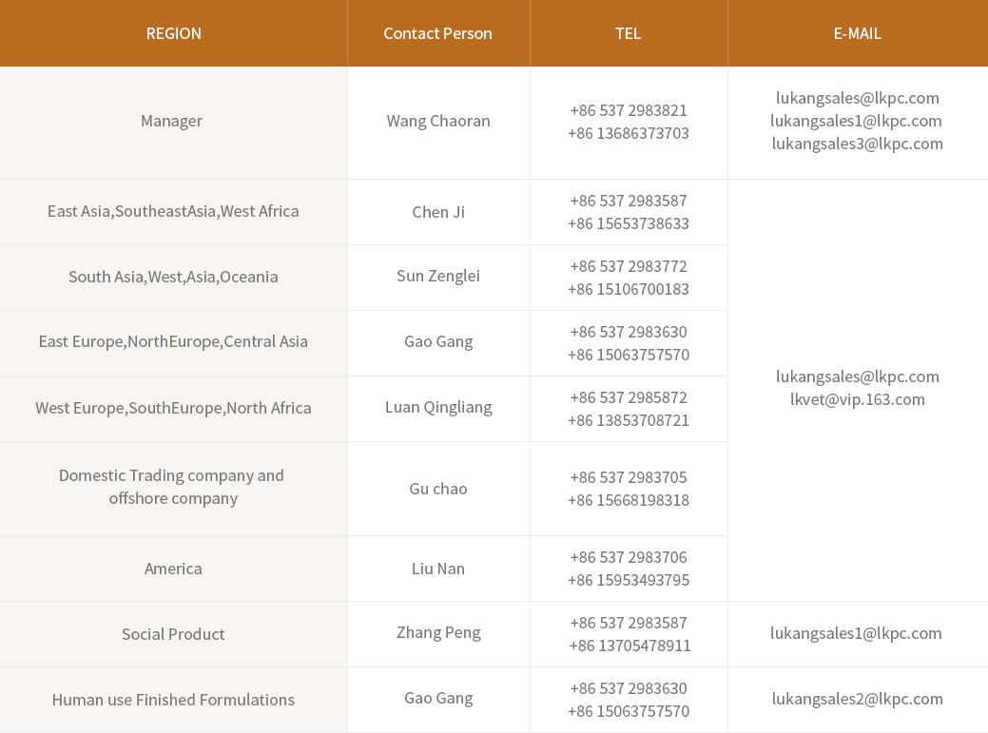Click Social Product's lukangsales1@lkpc.com email

856,633
